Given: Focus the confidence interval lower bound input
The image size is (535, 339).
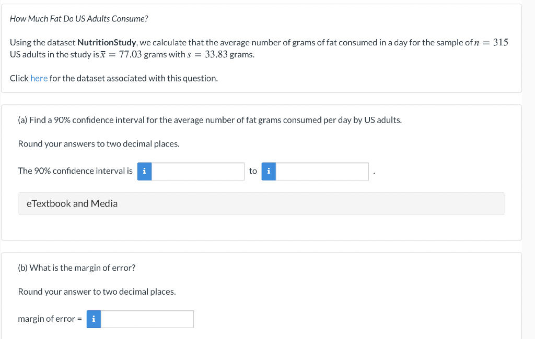Looking at the screenshot, I should [x=197, y=171].
